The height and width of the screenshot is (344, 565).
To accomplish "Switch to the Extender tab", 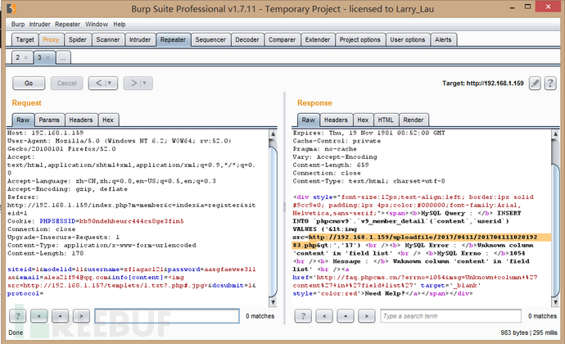I will pos(318,39).
